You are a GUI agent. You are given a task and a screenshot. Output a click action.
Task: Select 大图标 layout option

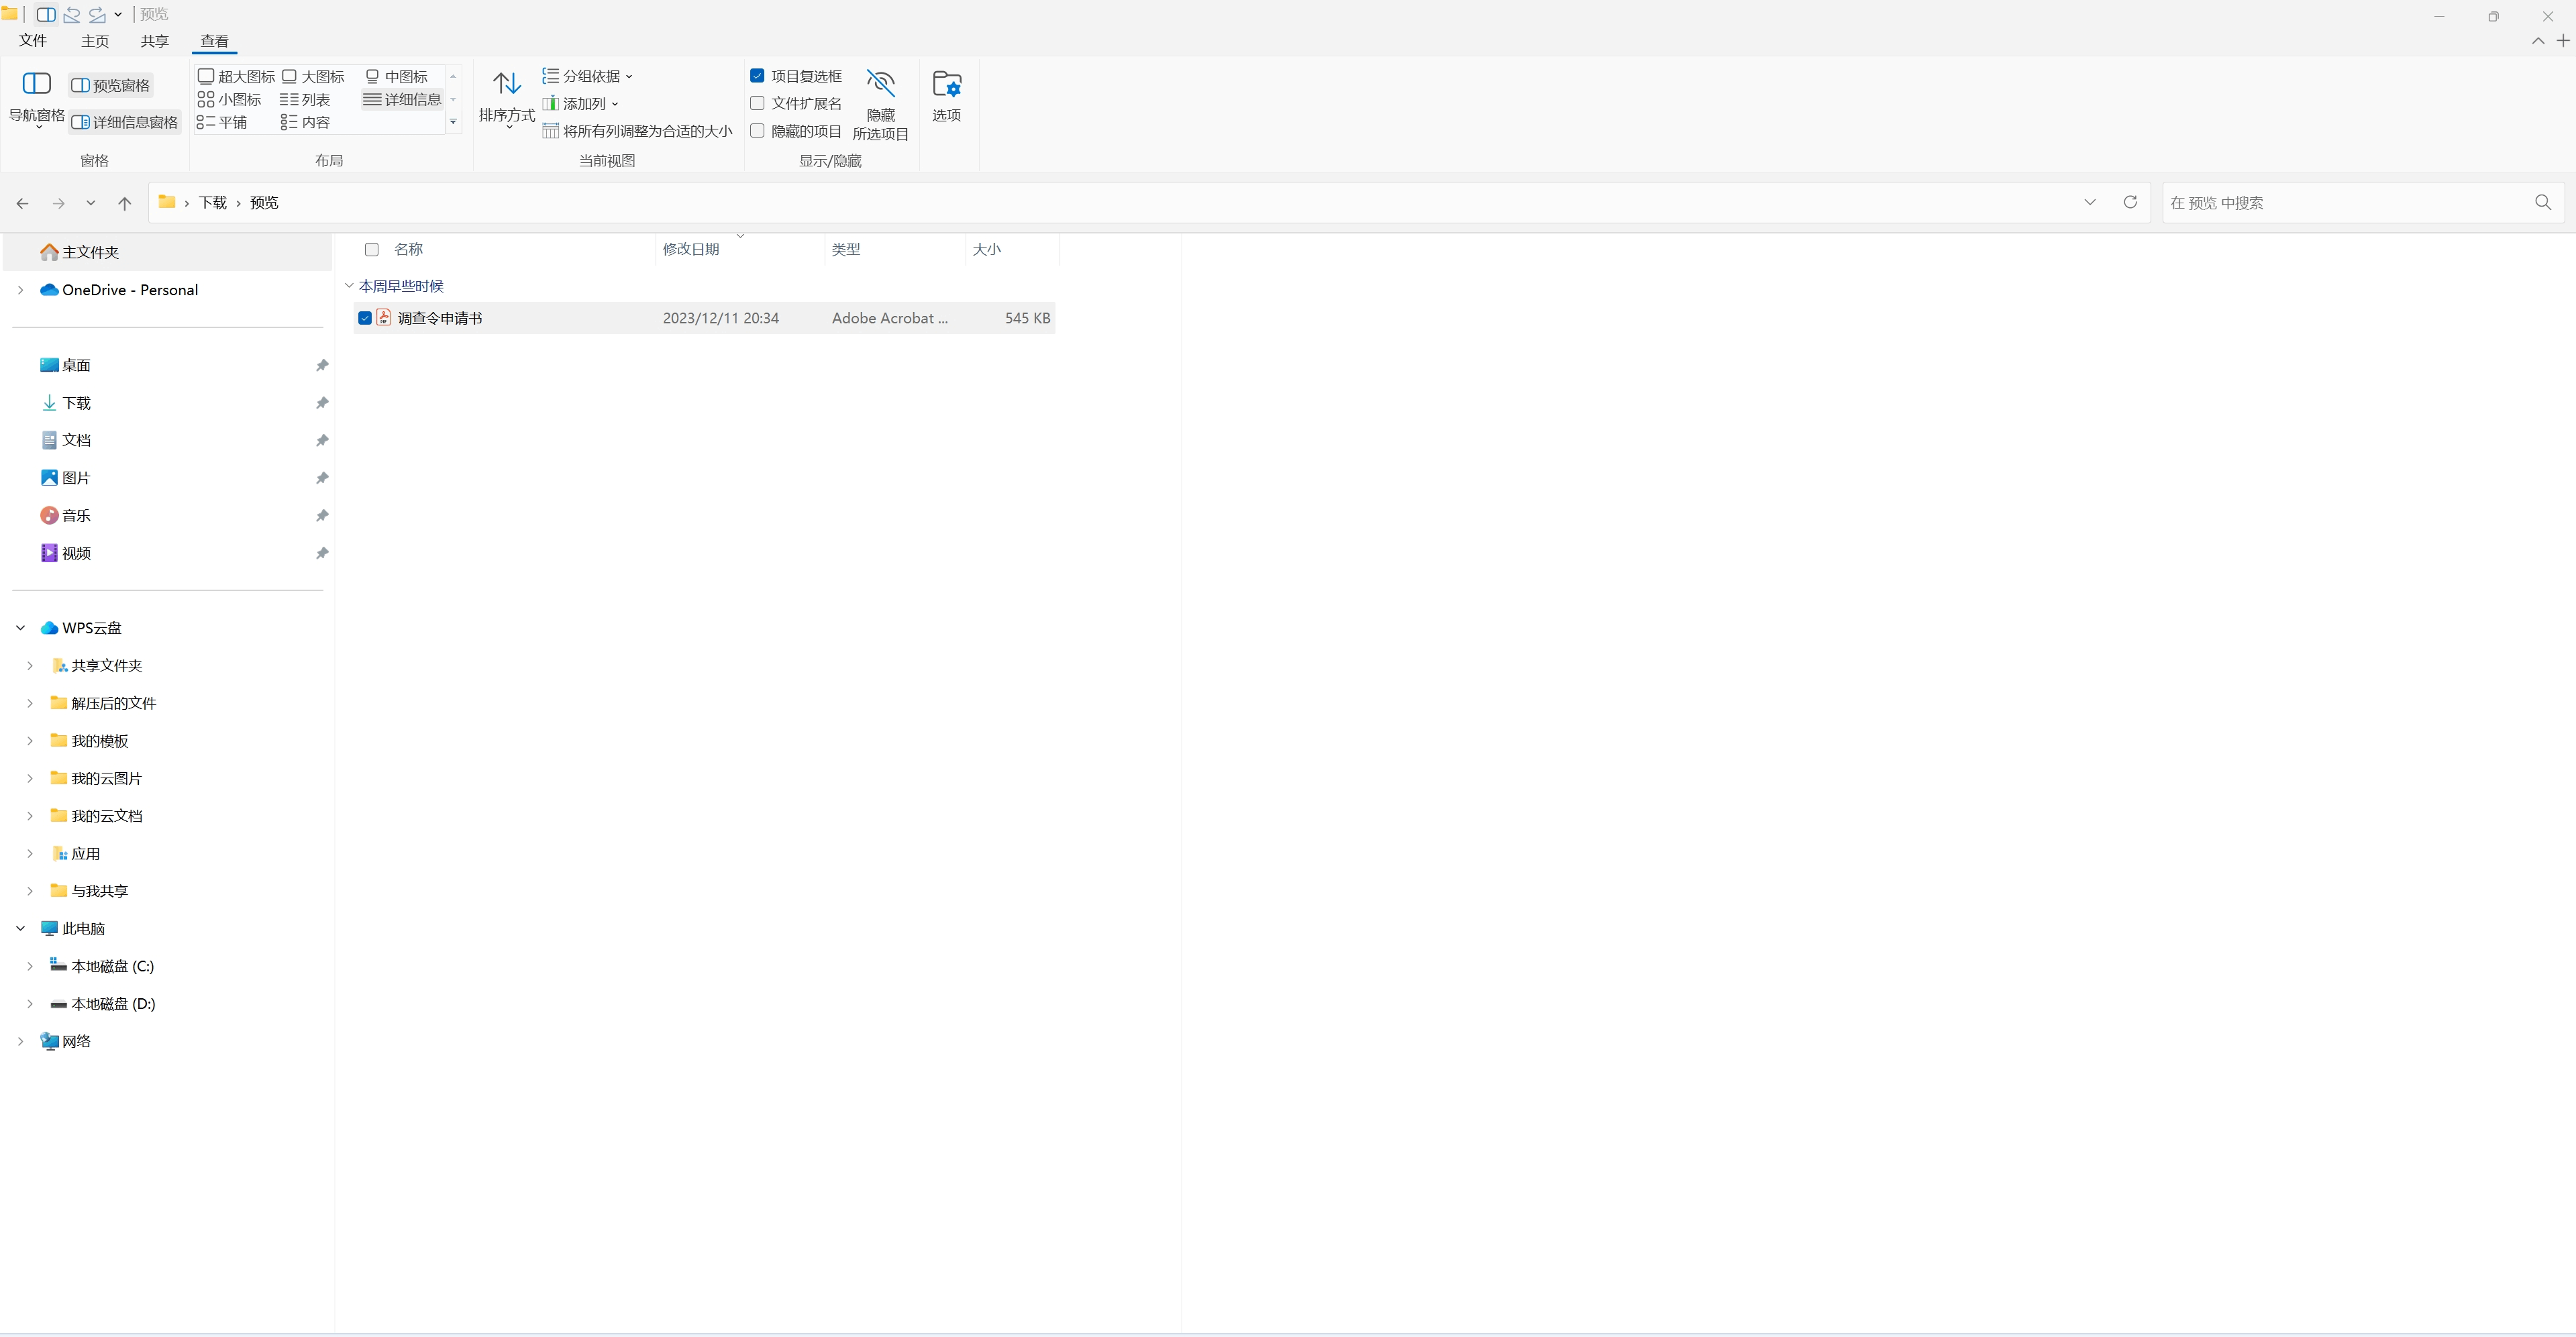pyautogui.click(x=313, y=76)
